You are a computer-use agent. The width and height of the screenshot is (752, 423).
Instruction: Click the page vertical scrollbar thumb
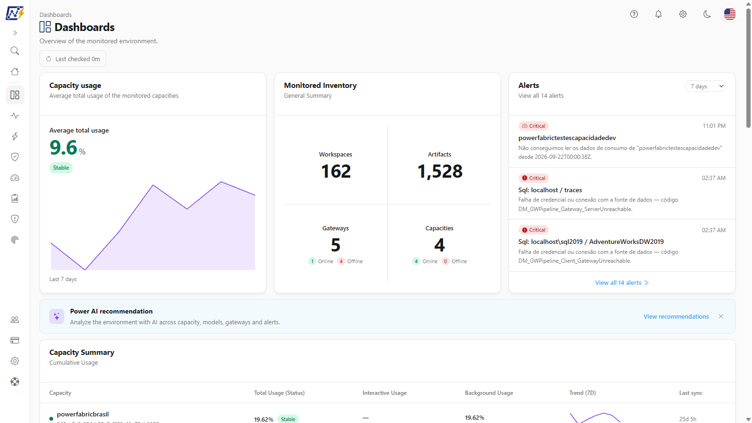(748, 68)
